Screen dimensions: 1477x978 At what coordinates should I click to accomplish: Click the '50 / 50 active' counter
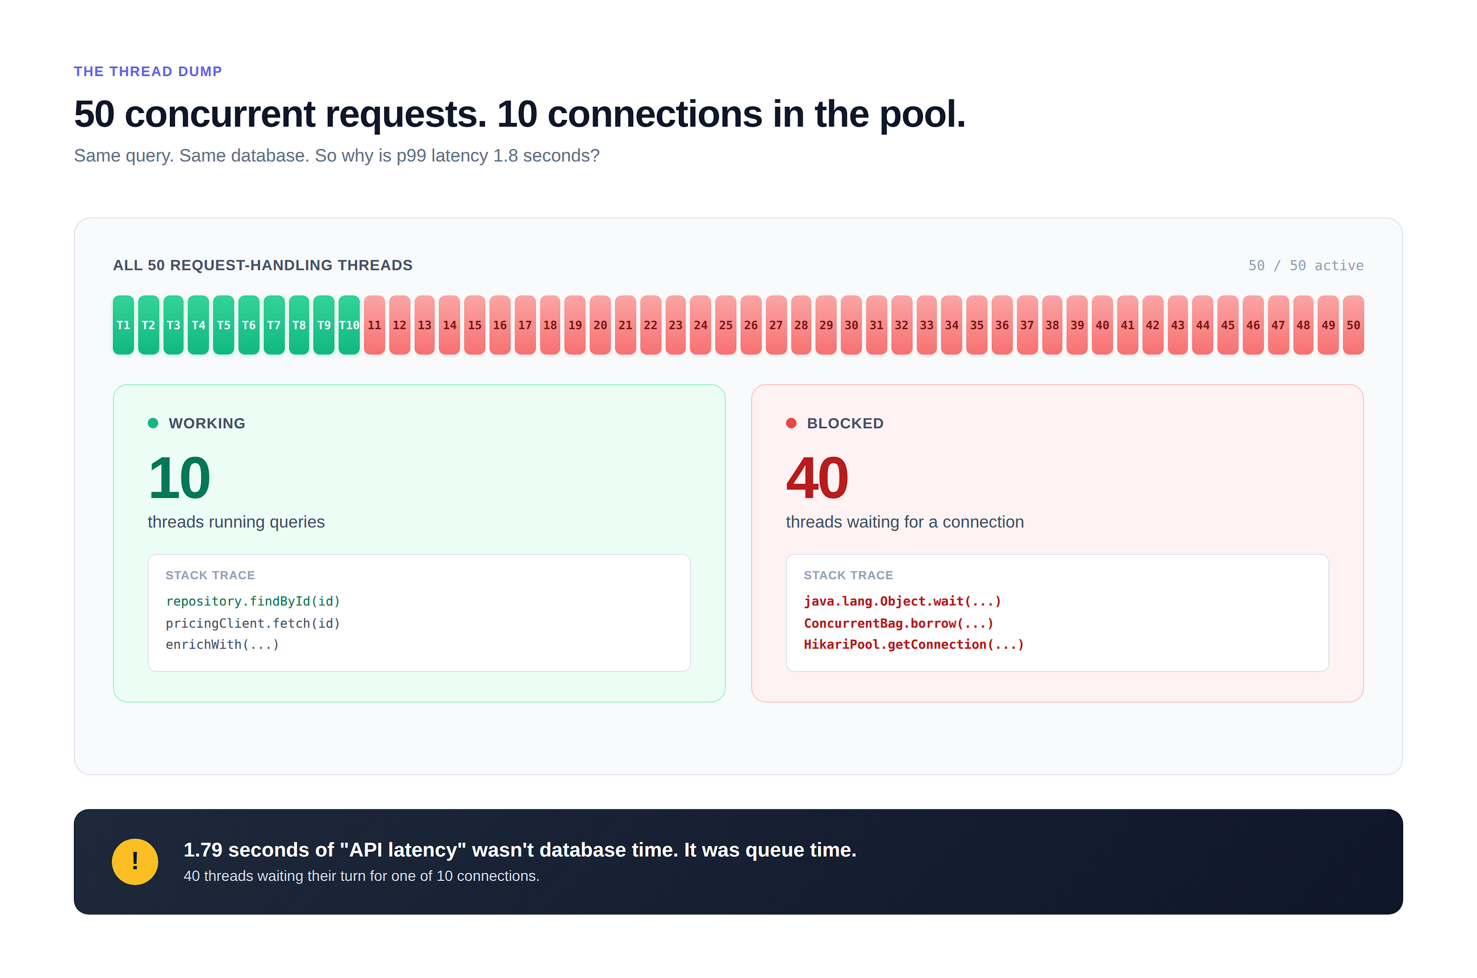[1305, 265]
